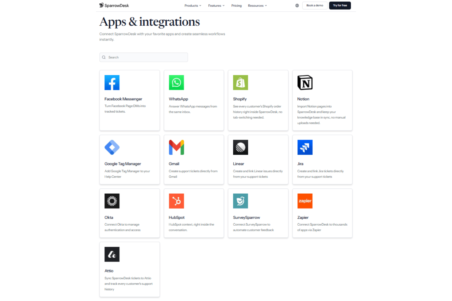
Task: Open the Okta title link
Action: coord(109,217)
